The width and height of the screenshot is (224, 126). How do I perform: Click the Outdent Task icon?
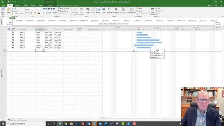[44, 13]
